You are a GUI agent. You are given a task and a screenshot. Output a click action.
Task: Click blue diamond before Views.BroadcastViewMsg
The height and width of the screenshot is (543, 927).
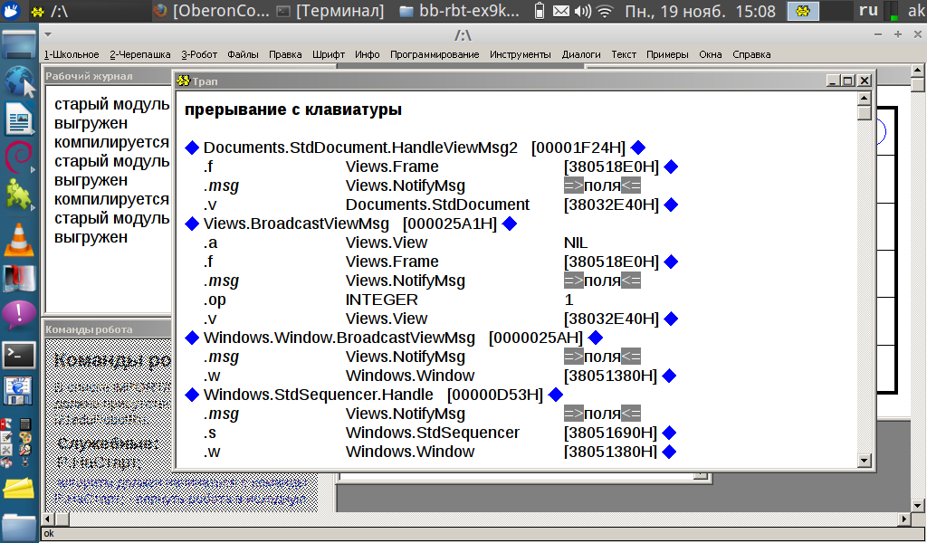[x=191, y=224]
